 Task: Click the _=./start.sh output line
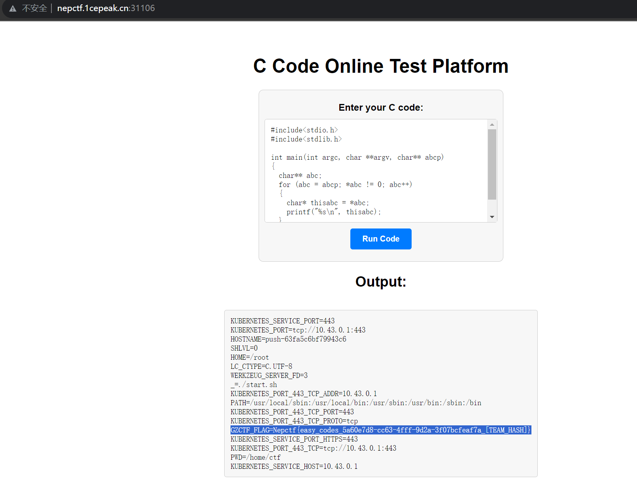point(254,385)
